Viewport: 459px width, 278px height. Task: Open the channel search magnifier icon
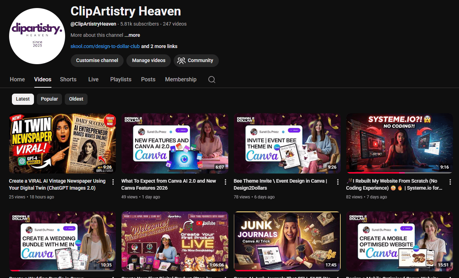[x=212, y=80]
